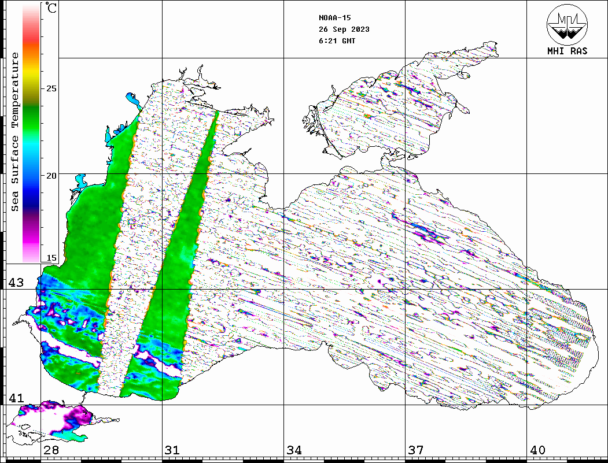The image size is (608, 463).
Task: Click the "Sea Surface Temperature" legend title
Action: coord(14,132)
